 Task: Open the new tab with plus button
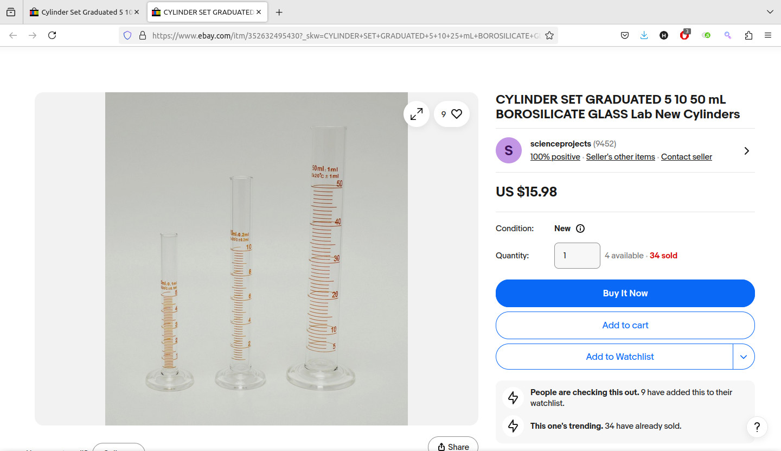[x=279, y=12]
